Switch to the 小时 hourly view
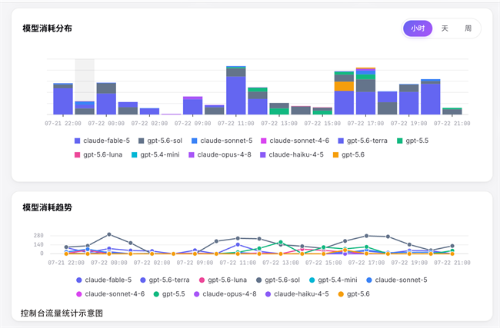Image resolution: width=500 pixels, height=328 pixels. (418, 28)
